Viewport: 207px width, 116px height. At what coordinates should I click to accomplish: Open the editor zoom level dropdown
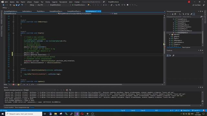coord(7,84)
